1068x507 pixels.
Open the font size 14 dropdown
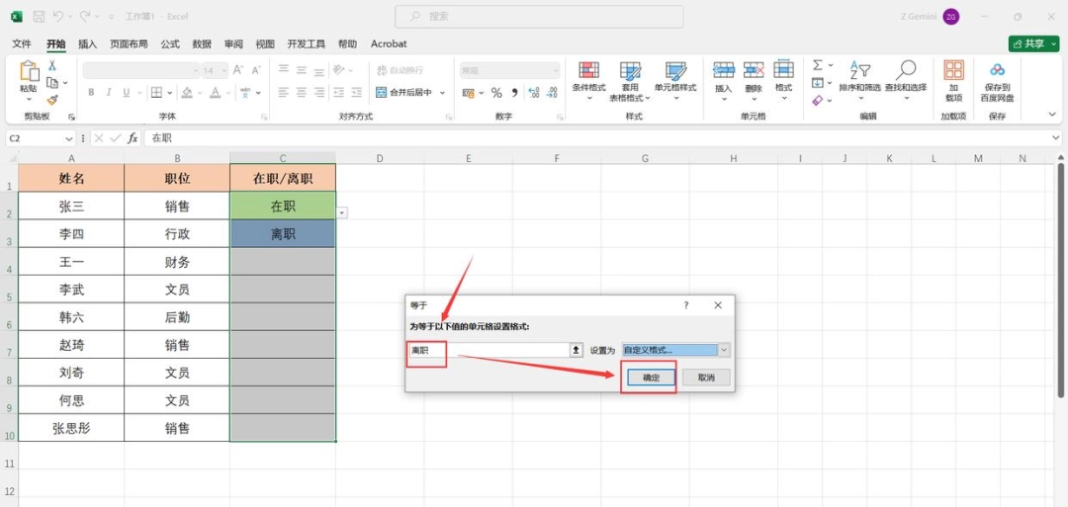pyautogui.click(x=224, y=71)
